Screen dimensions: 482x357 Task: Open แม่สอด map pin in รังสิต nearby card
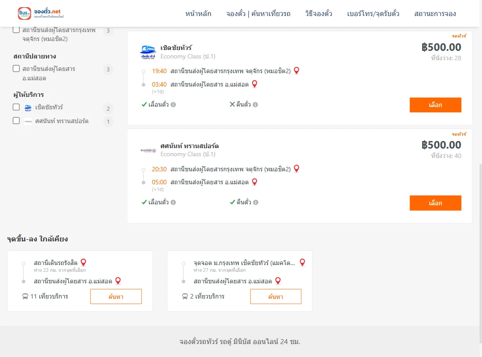118,281
